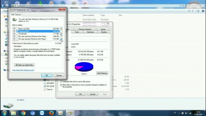Click the Change your view icon
This screenshot has width=206, height=116.
[x=189, y=11]
